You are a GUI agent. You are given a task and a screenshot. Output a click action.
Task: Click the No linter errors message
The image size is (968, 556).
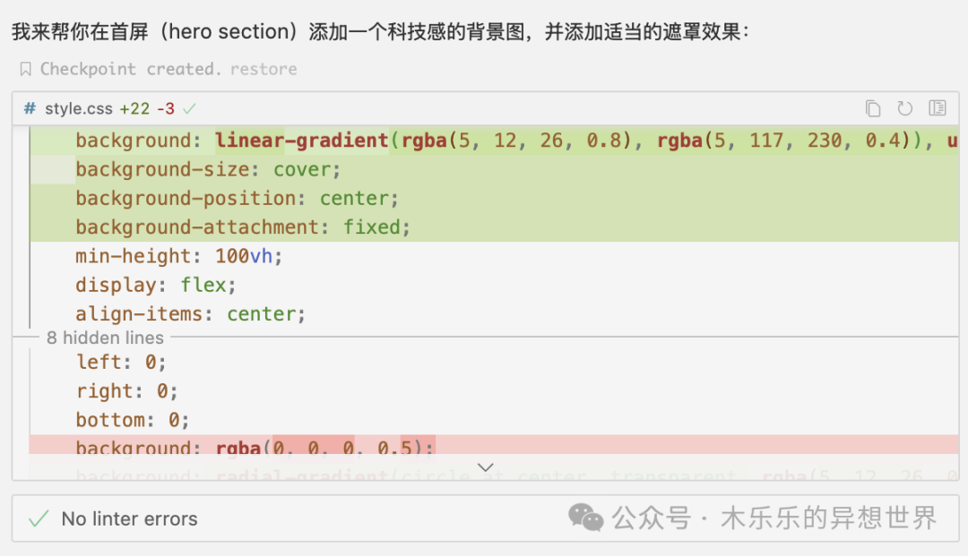pyautogui.click(x=129, y=518)
